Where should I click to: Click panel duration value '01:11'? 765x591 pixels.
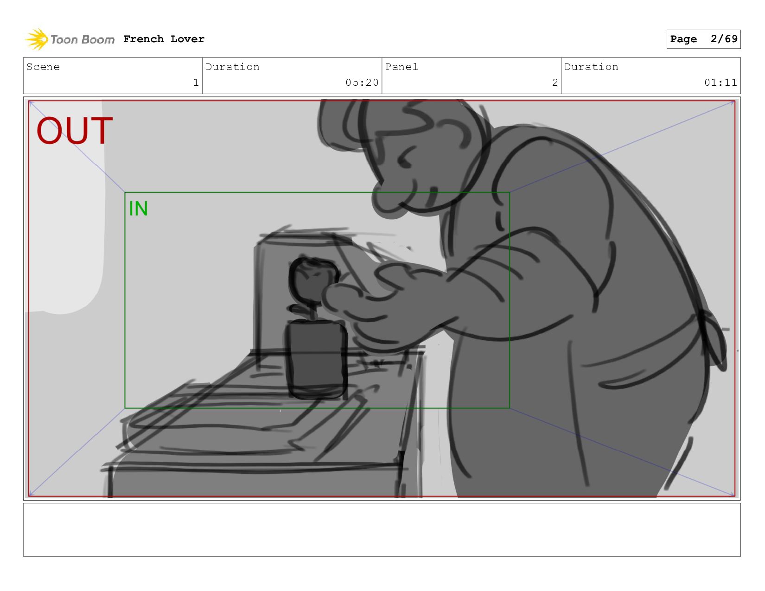click(720, 83)
